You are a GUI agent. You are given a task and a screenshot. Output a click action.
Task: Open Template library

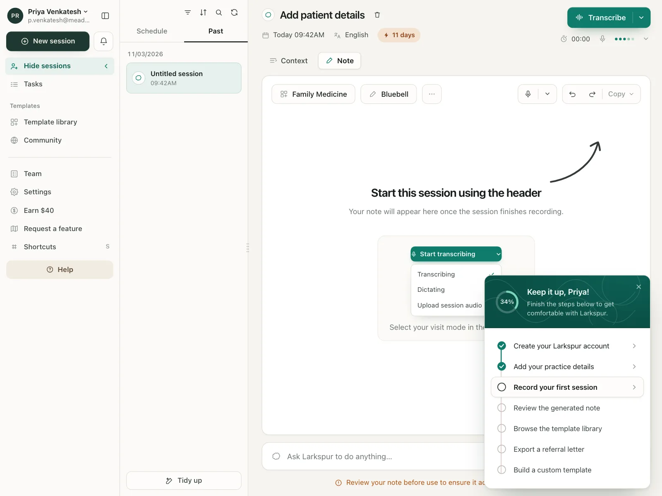click(x=60, y=122)
